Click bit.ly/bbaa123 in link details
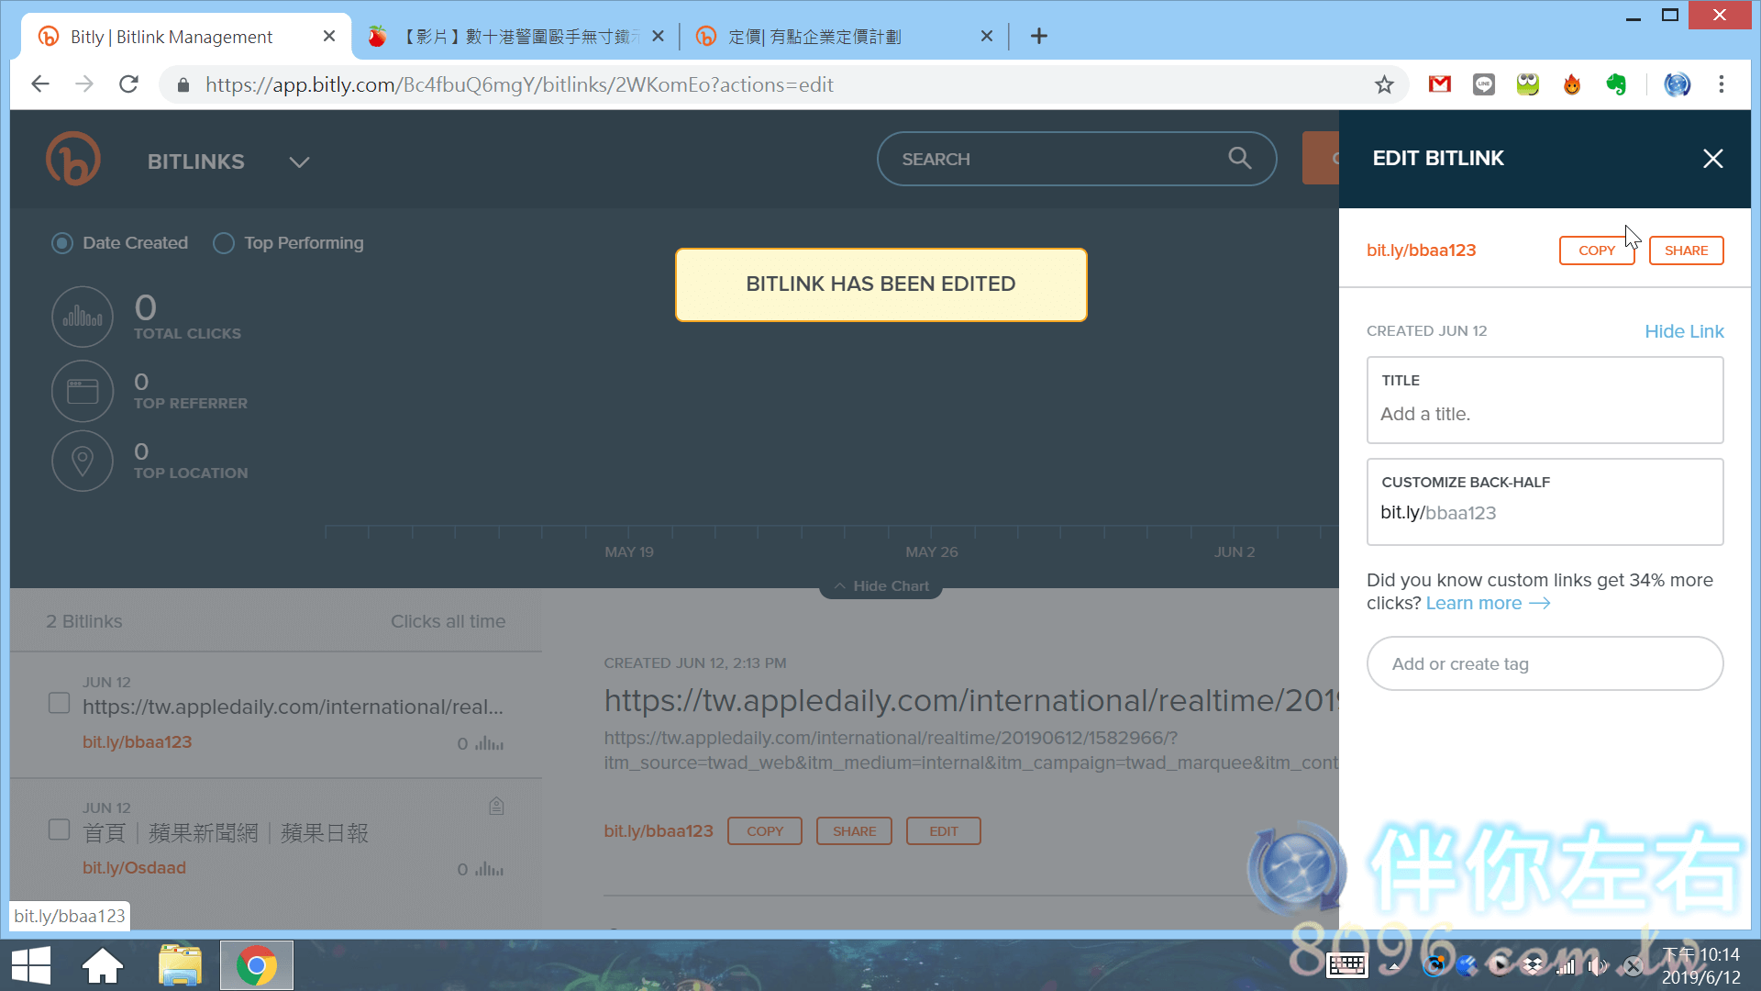Image resolution: width=1761 pixels, height=991 pixels. tap(658, 831)
